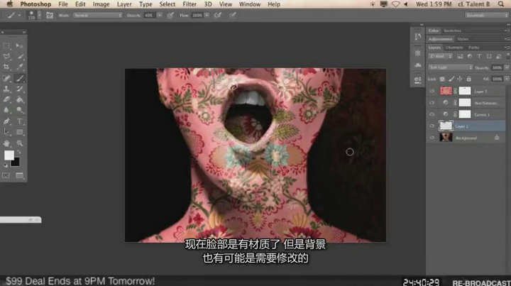
Task: Select the Hue/Saturation adjustment layer
Action: click(483, 102)
